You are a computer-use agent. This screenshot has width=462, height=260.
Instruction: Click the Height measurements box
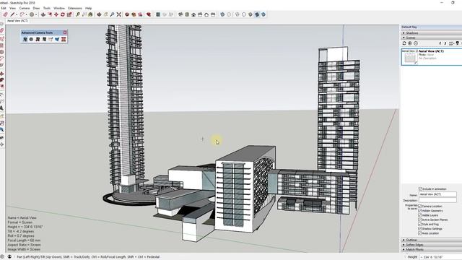(x=441, y=257)
